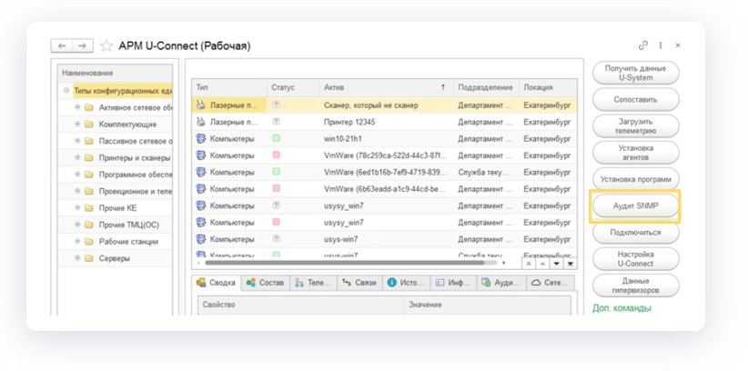This screenshot has height=371, width=748.
Task: Open the Сете... network tab
Action: [x=550, y=283]
